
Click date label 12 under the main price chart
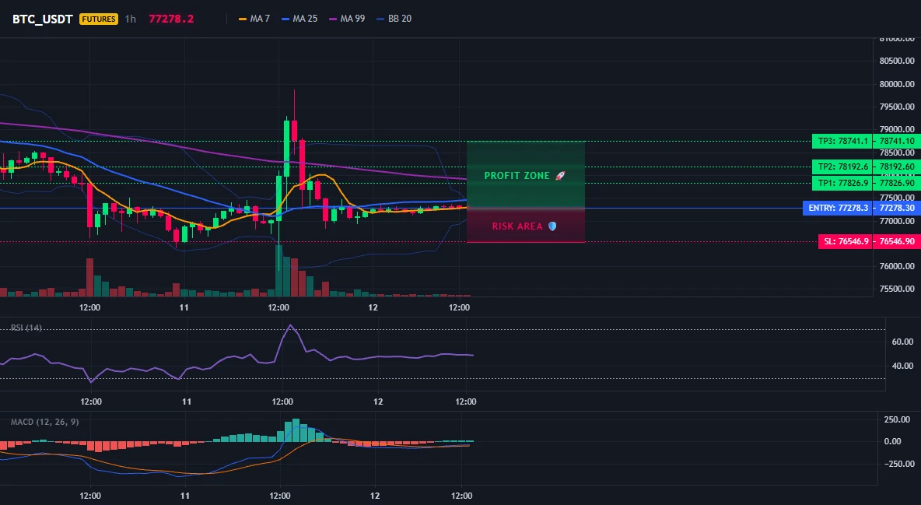coord(373,307)
